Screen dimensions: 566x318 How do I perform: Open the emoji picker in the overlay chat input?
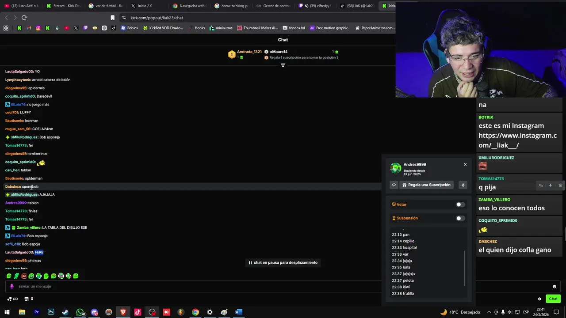(555, 287)
